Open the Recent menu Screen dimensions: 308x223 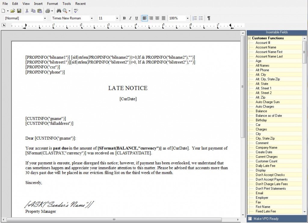81,4
